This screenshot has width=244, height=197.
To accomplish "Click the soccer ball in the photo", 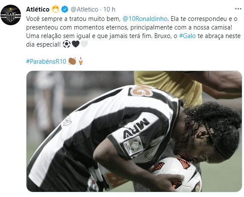I will (x=176, y=175).
